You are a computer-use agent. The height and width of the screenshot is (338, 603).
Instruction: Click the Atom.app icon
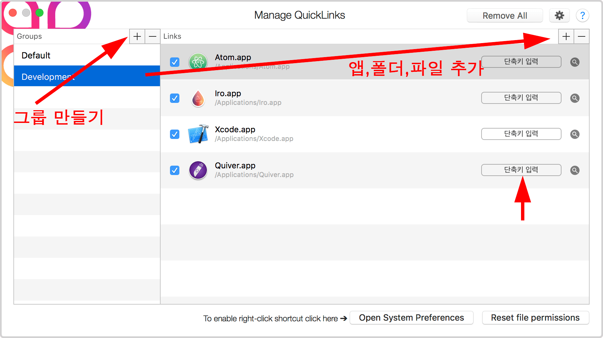(198, 62)
